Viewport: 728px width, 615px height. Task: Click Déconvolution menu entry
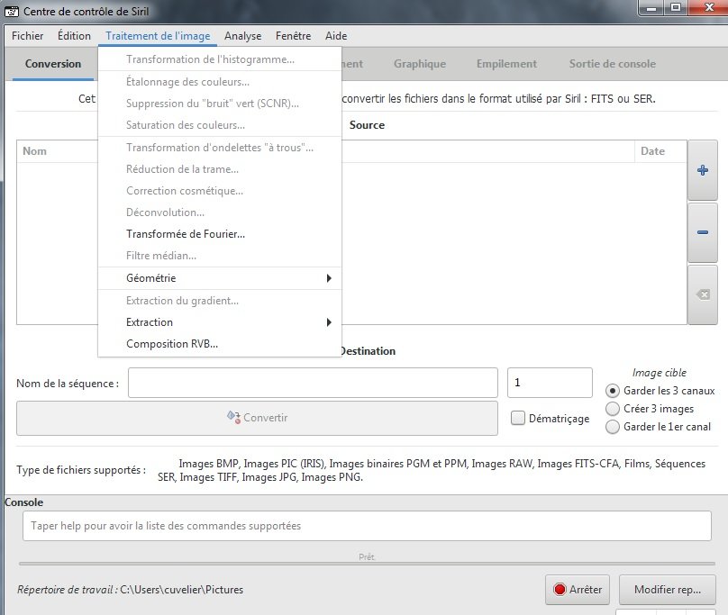coord(220,213)
